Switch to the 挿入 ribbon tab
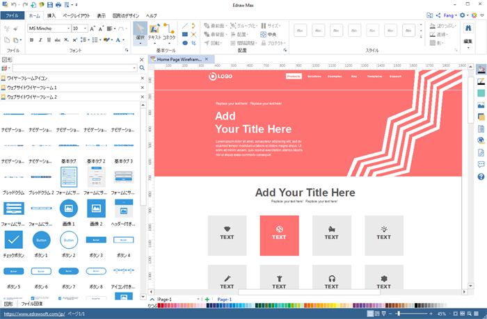487x319 pixels. [x=51, y=15]
